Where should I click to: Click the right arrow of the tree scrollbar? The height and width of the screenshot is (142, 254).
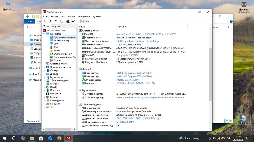[74, 129]
